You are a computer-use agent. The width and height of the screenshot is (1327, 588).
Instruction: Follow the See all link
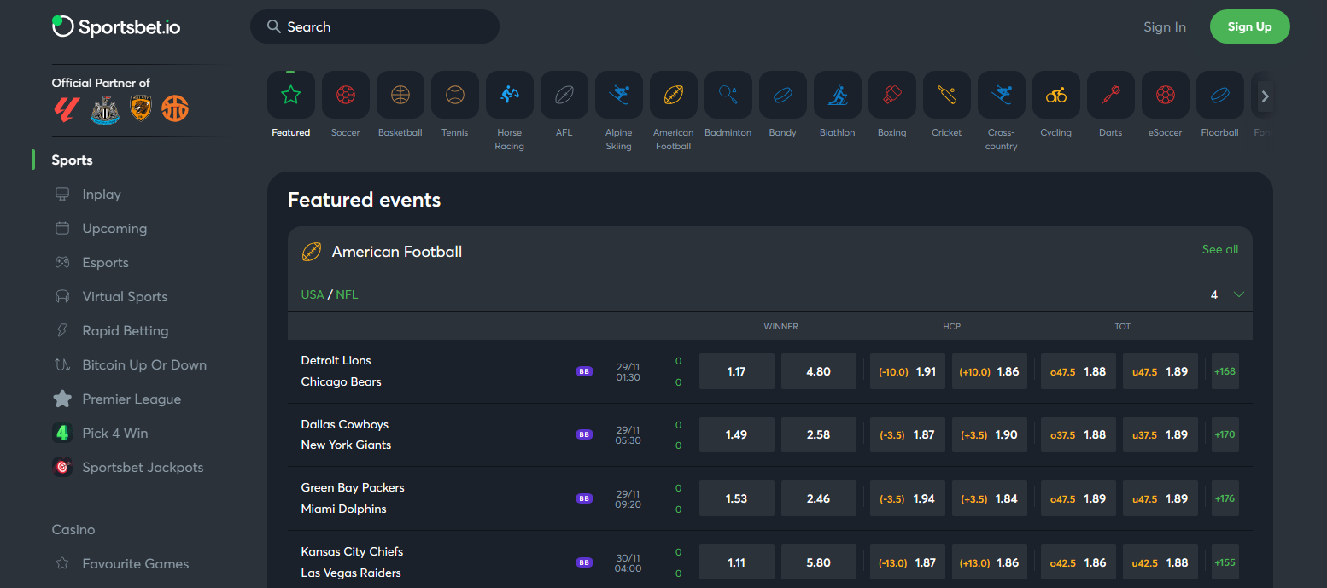(x=1219, y=250)
